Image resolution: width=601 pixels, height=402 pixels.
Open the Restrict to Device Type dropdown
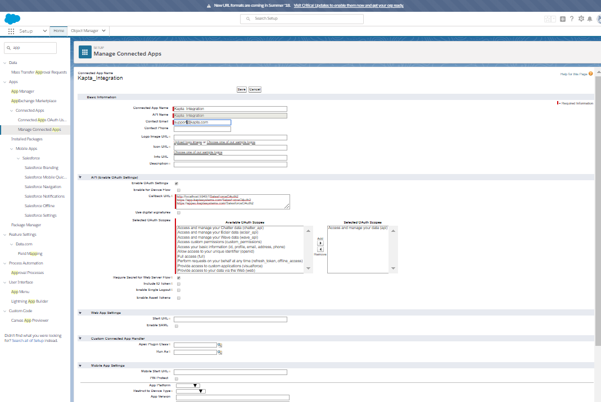(x=191, y=391)
